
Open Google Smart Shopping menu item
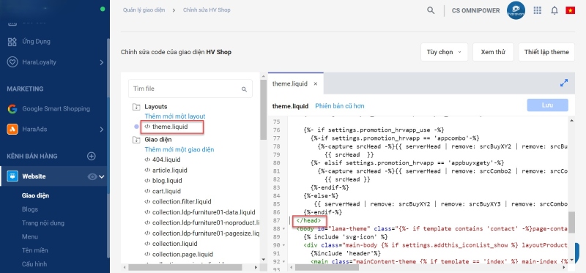coord(56,109)
